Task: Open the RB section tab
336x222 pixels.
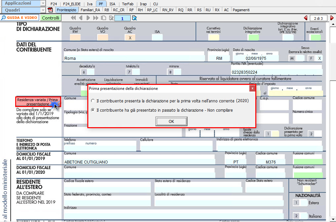Action: (107, 10)
